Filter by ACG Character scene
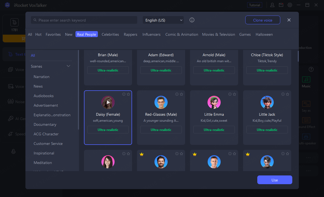 (x=46, y=134)
